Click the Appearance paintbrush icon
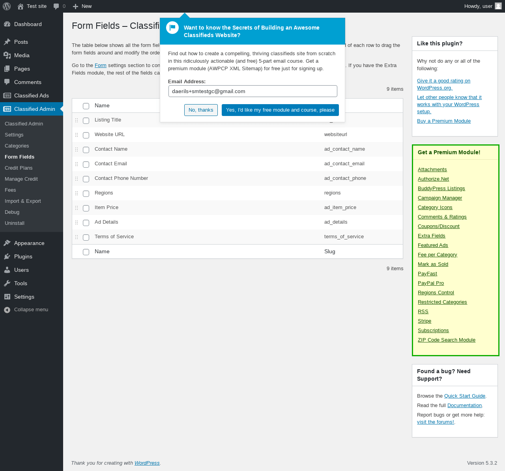 (x=7, y=243)
